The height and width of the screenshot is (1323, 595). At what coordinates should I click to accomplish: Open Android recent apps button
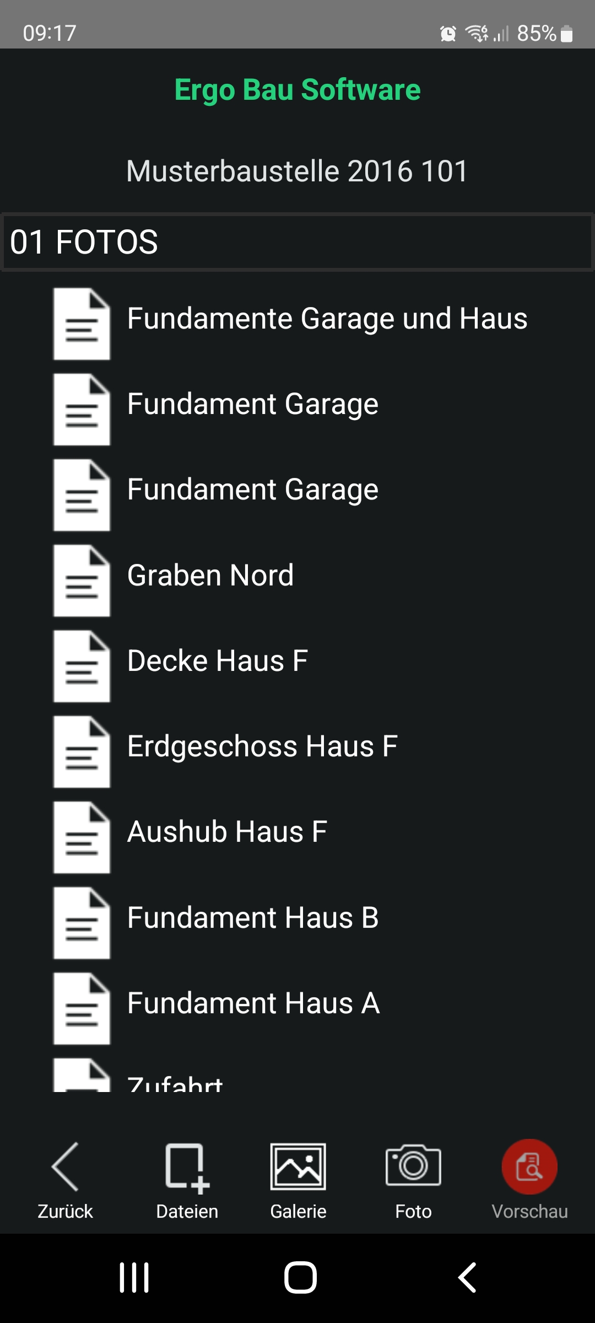click(x=134, y=1277)
